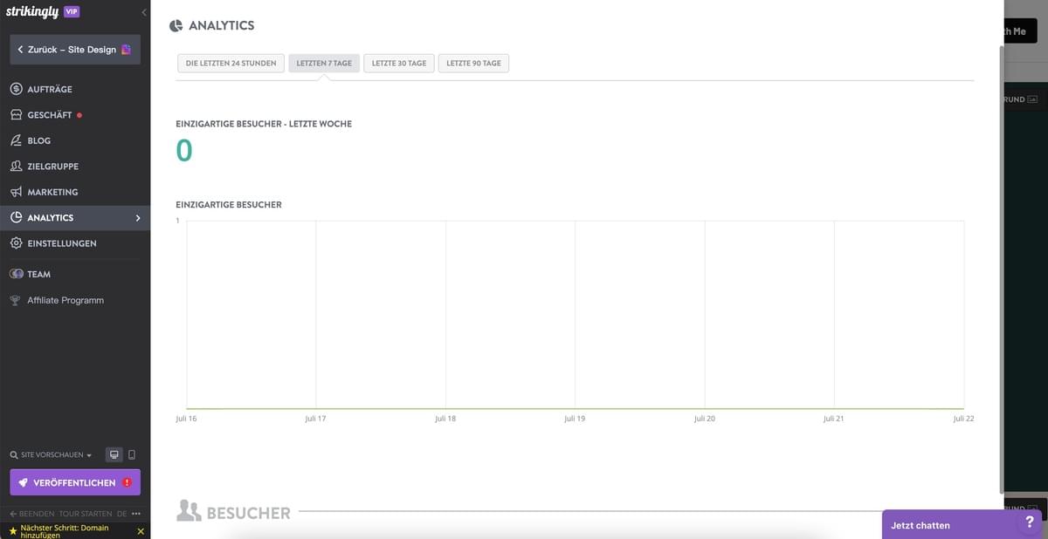The width and height of the screenshot is (1048, 539).
Task: Click the site preview magnifier icon
Action: (x=14, y=455)
